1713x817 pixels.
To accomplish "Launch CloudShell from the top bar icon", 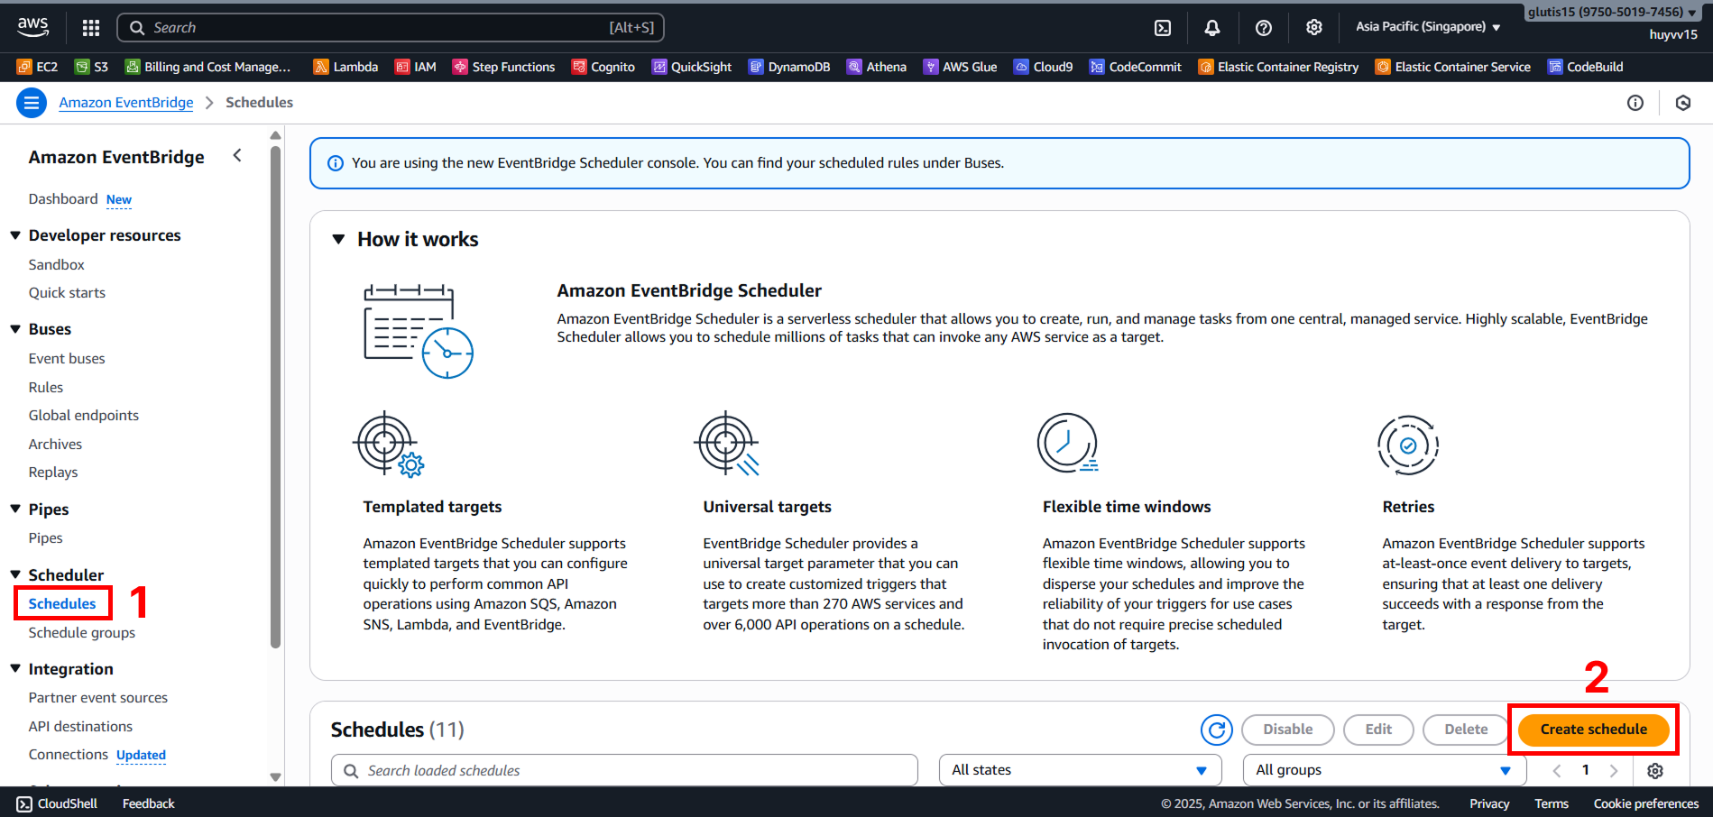I will coord(1163,28).
